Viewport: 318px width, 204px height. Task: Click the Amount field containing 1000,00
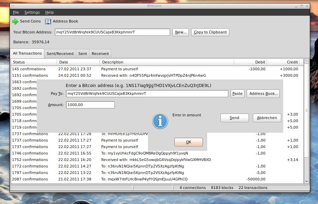90,105
